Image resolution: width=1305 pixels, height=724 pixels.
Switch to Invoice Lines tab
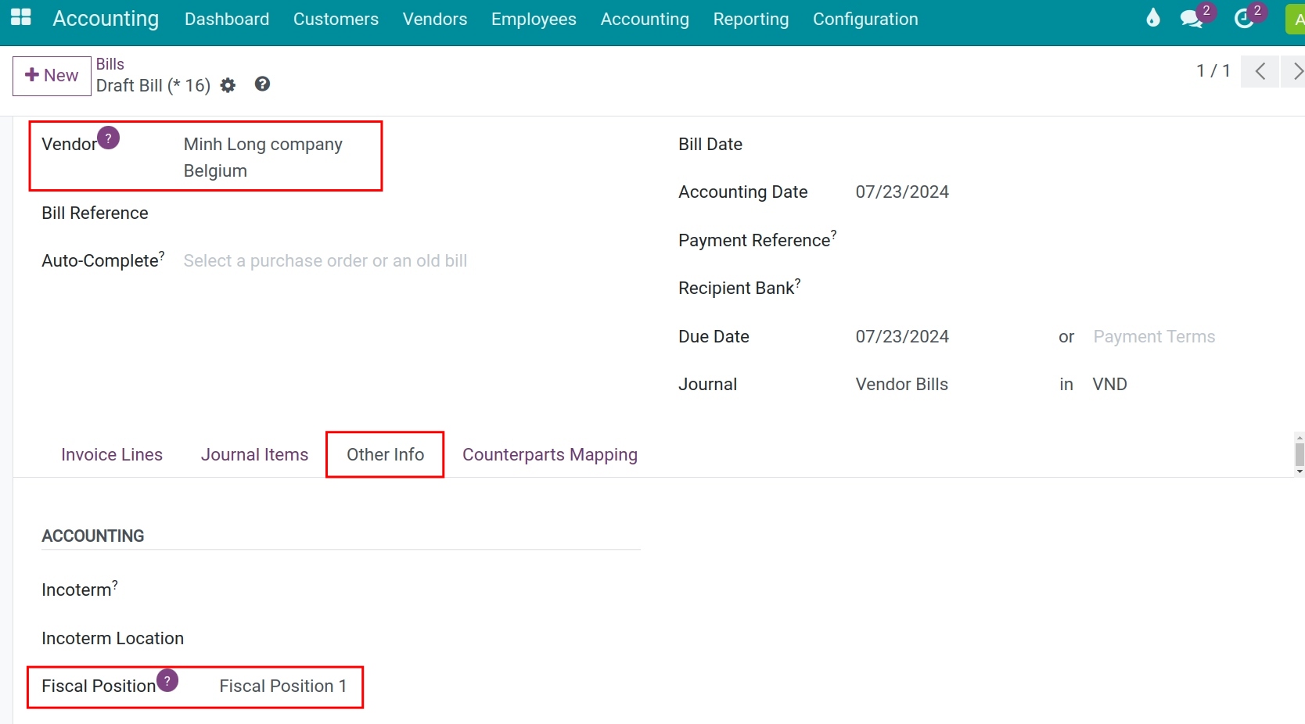click(112, 454)
